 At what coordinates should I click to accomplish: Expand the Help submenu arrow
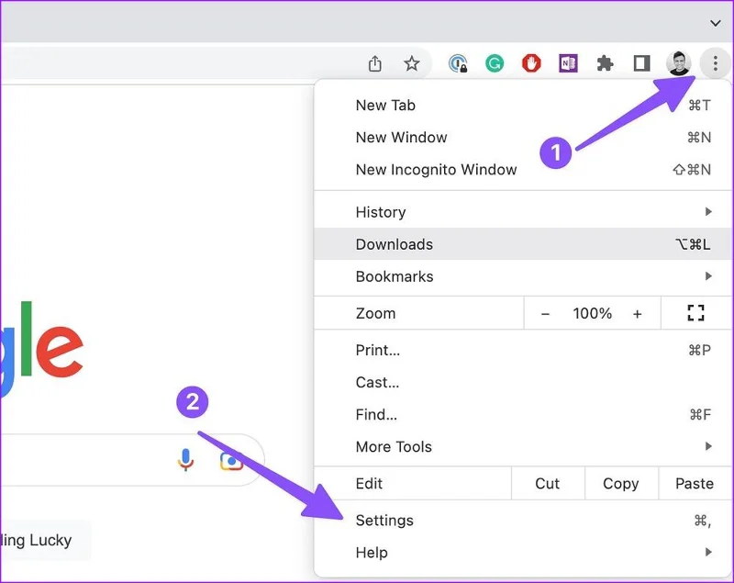tap(708, 553)
